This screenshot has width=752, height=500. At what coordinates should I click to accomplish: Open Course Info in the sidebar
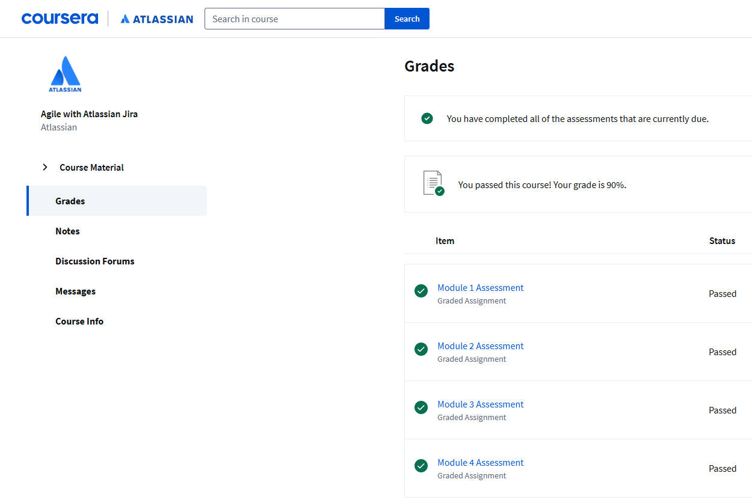click(79, 321)
